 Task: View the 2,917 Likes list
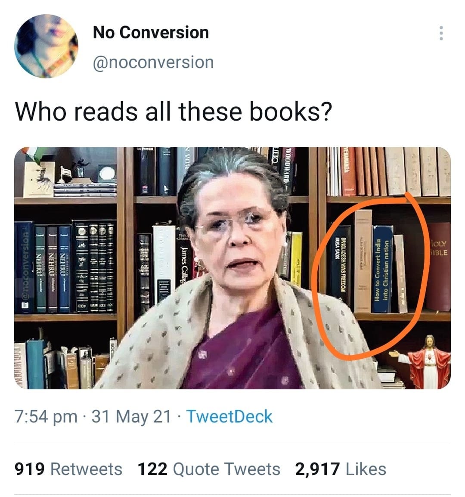[x=341, y=469]
